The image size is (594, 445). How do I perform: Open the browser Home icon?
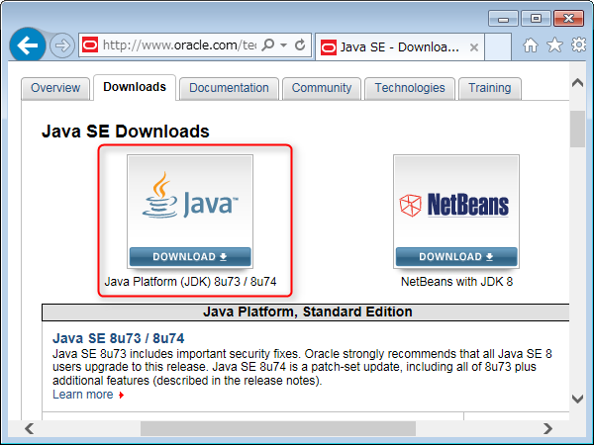pyautogui.click(x=531, y=45)
